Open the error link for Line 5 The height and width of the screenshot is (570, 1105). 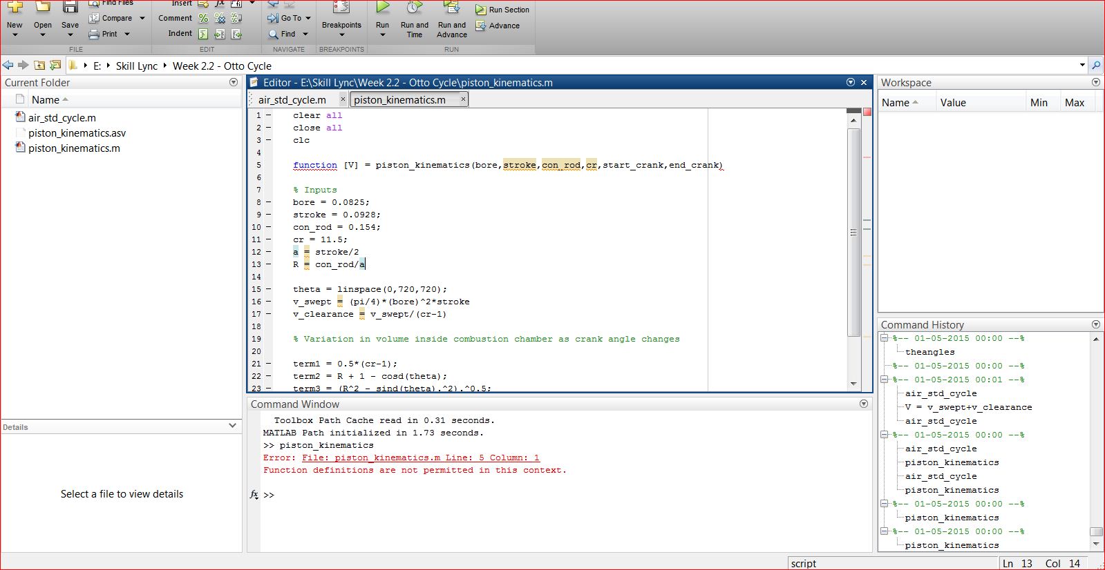click(421, 458)
